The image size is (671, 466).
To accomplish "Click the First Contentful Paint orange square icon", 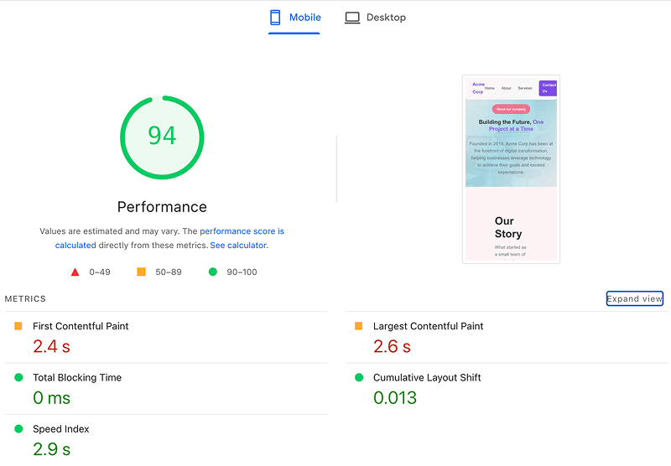I will (x=18, y=326).
